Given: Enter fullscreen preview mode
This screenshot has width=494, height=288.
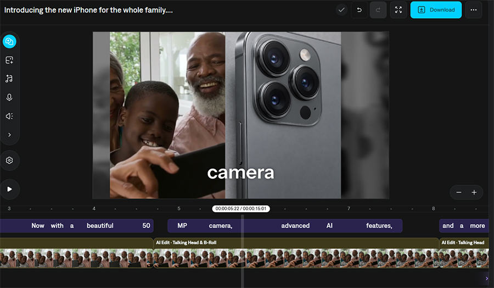Looking at the screenshot, I should 398,10.
